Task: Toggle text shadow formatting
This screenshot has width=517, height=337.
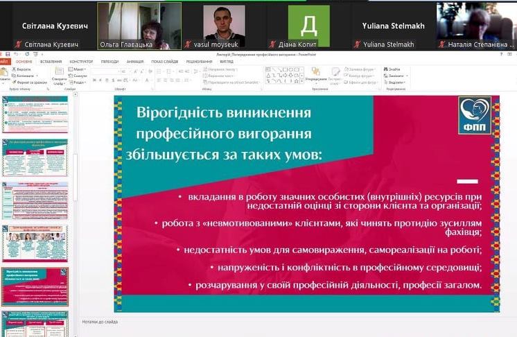Action: (113, 80)
